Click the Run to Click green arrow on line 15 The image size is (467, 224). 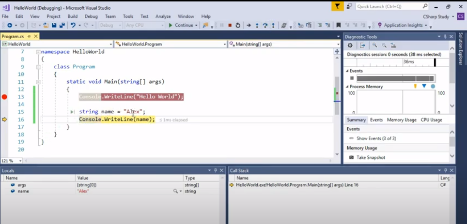click(x=72, y=112)
